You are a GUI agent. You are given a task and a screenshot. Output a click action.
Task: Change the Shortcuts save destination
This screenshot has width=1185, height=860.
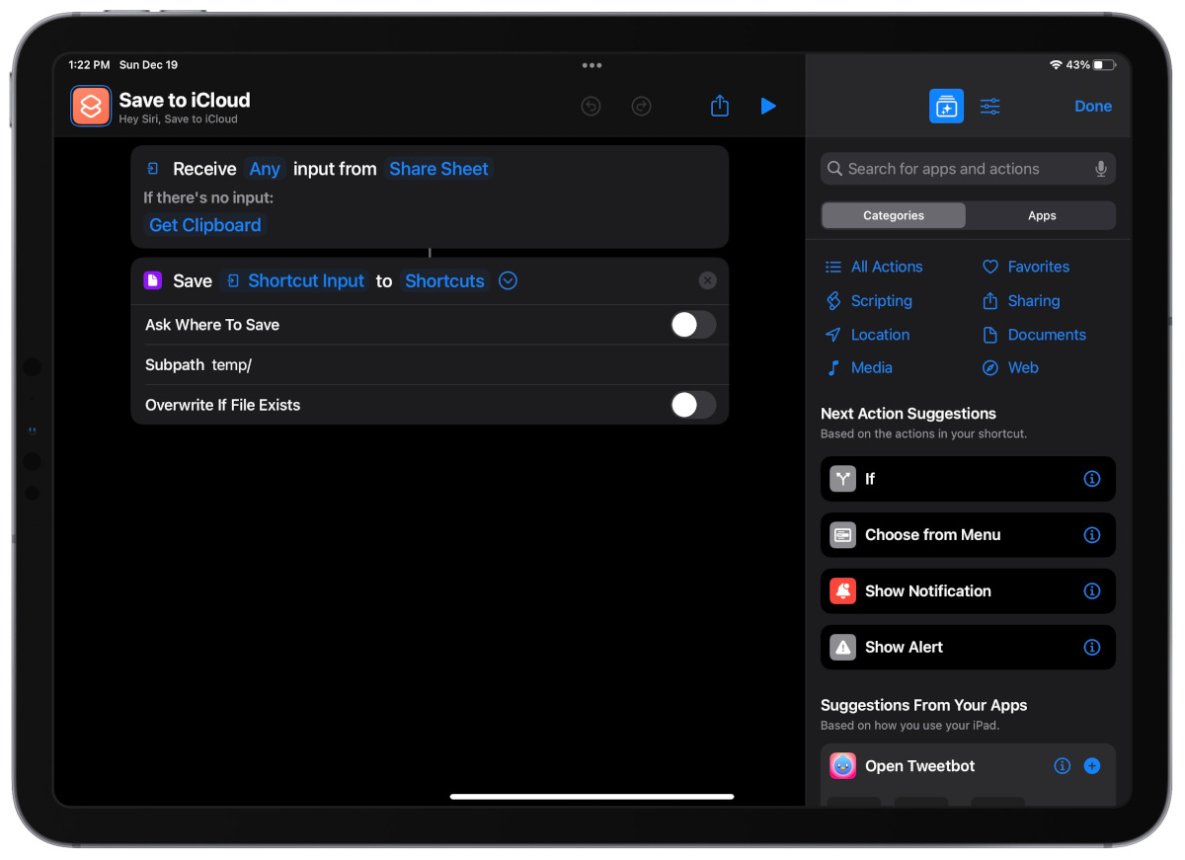point(444,281)
